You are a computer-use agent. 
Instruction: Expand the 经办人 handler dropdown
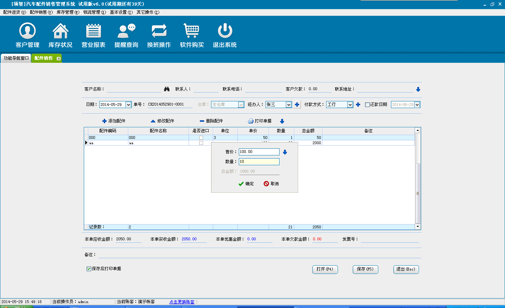(x=288, y=105)
